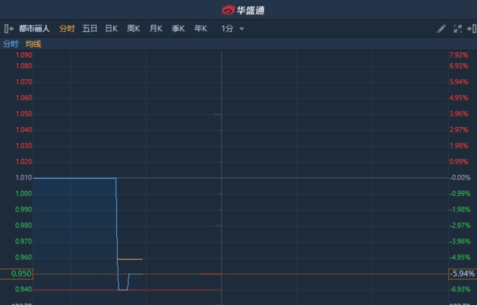Switch to the 年K chart
This screenshot has height=305, width=477.
[201, 29]
